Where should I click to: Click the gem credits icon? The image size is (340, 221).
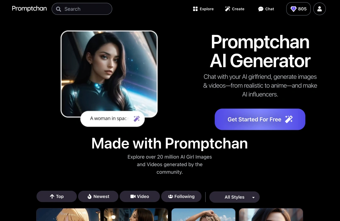pos(293,9)
